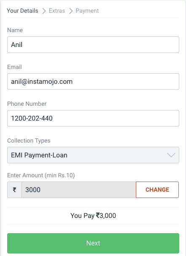Image resolution: width=186 pixels, height=256 pixels.
Task: Click the chevron arrow before Payment
Action: pos(71,11)
